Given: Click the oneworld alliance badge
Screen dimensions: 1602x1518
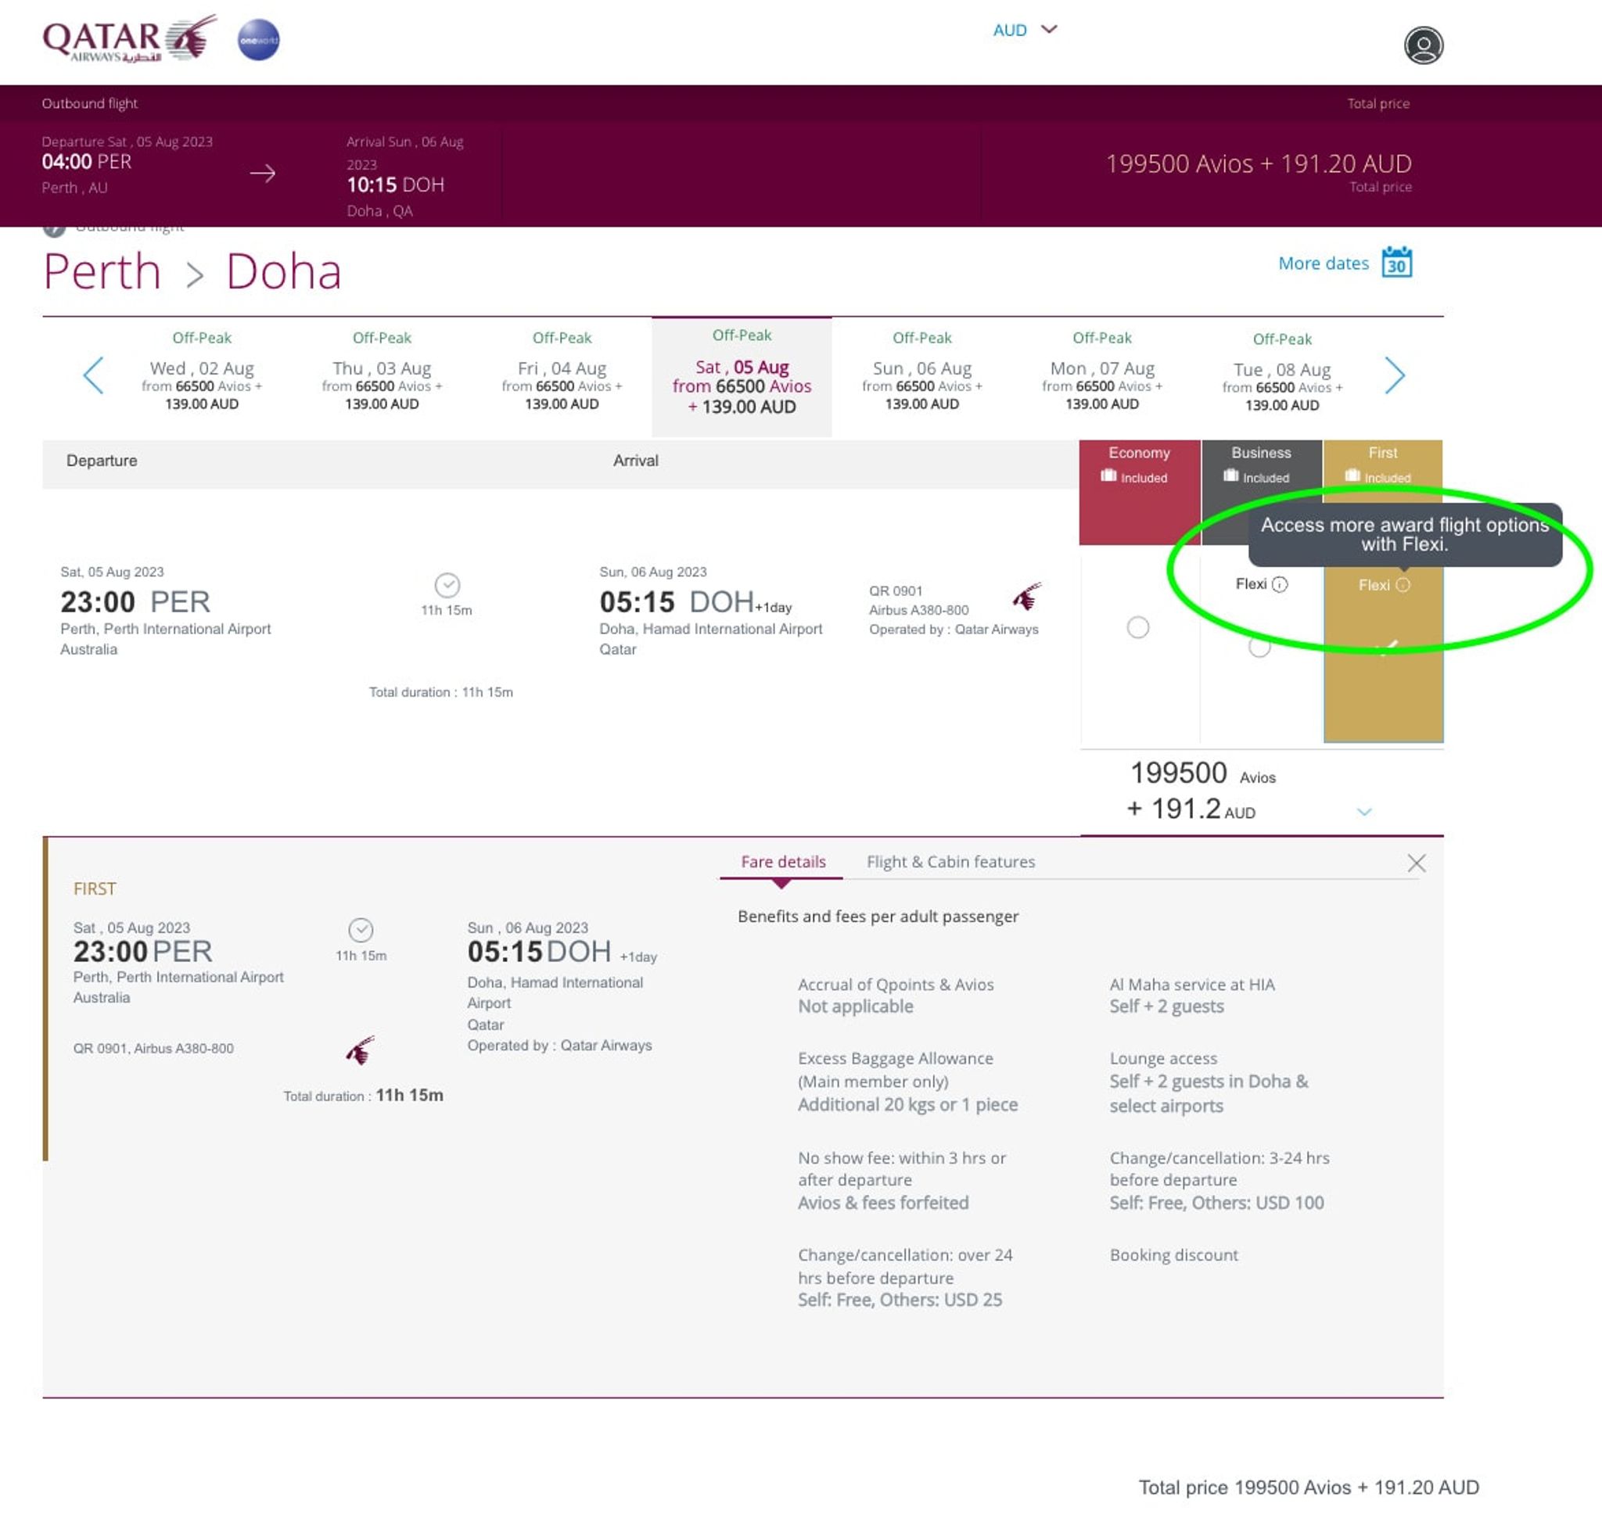Looking at the screenshot, I should [x=258, y=40].
